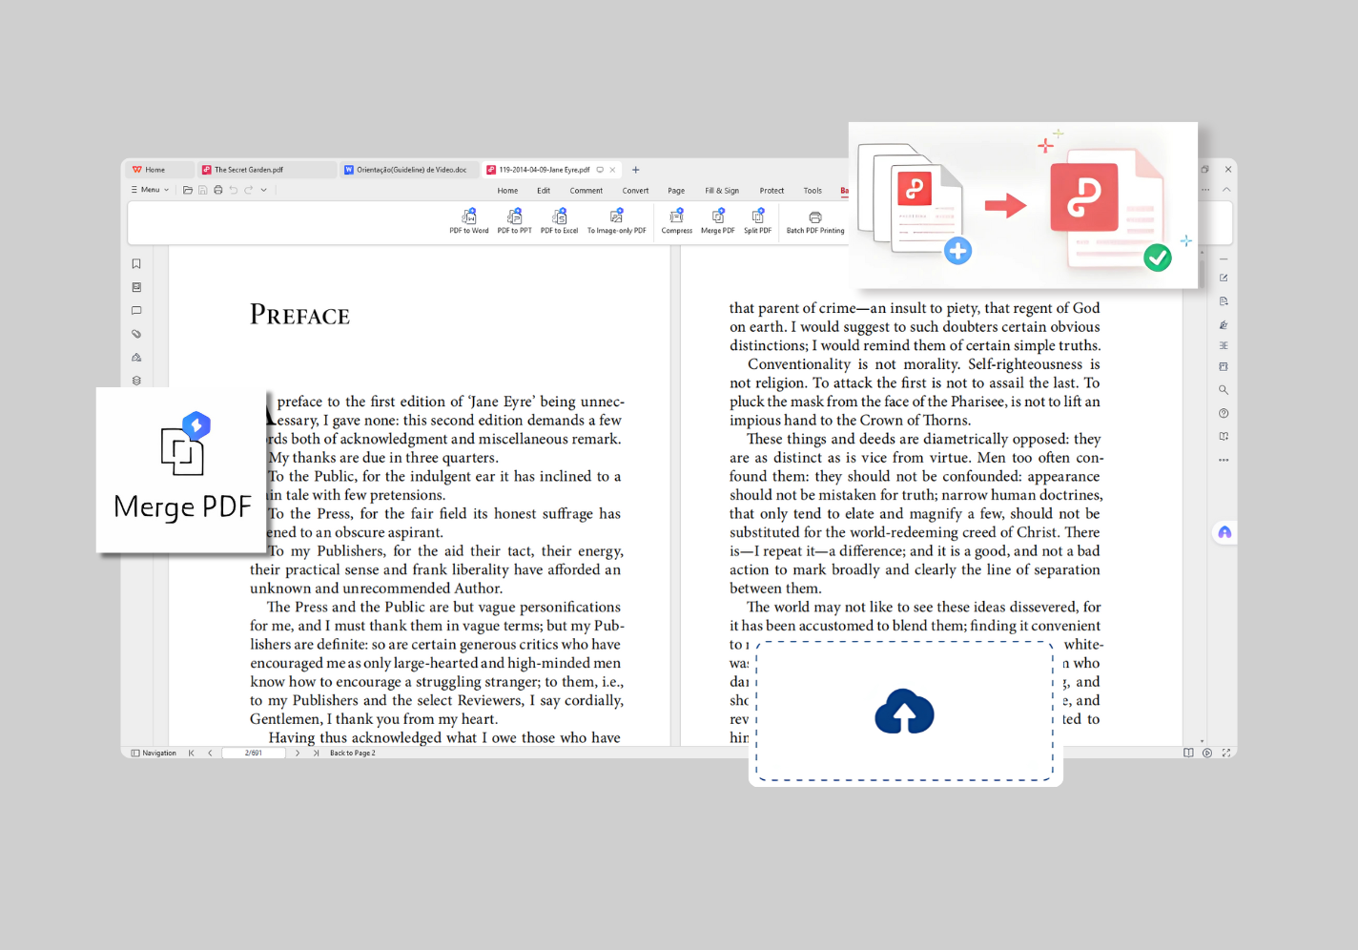The width and height of the screenshot is (1358, 950).
Task: Open the Merge PDF tool in the ribbon
Action: [x=718, y=221]
